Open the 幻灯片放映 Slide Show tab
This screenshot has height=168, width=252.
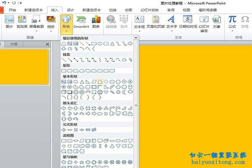click(x=150, y=10)
